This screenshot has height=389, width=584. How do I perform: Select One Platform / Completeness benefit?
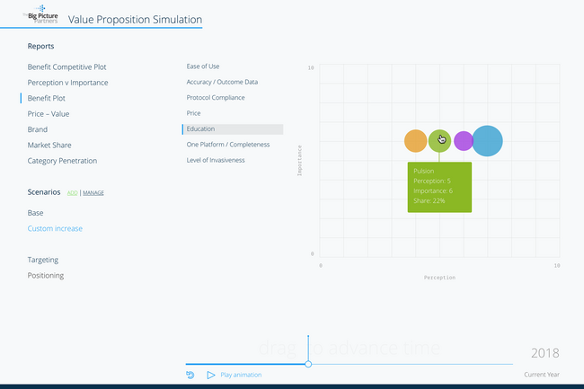pyautogui.click(x=228, y=145)
